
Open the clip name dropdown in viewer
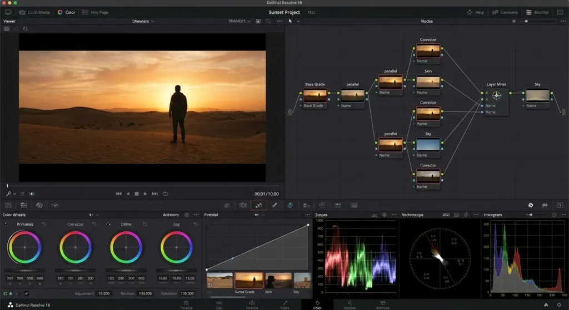[x=239, y=22]
